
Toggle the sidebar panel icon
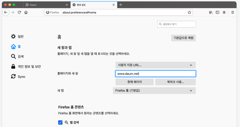click(217, 12)
